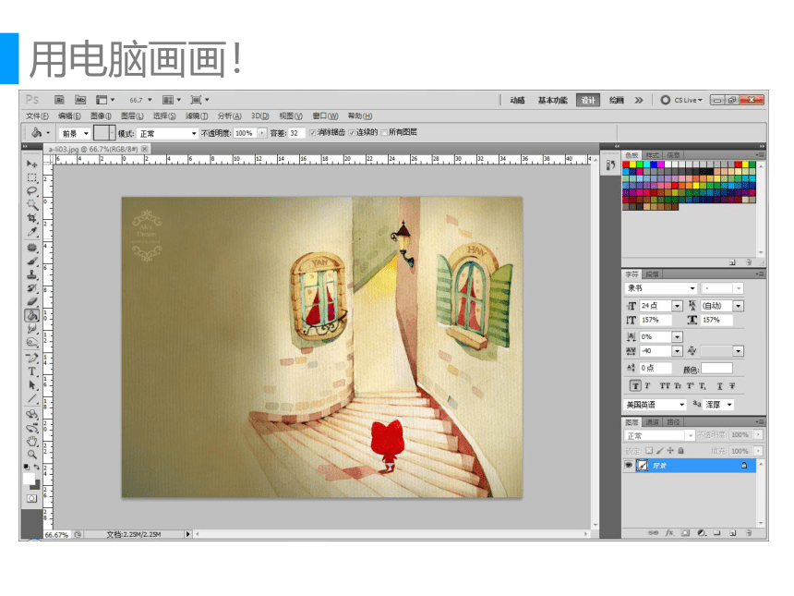Toggle lock position in Layers panel
Image resolution: width=794 pixels, height=596 pixels.
click(670, 451)
